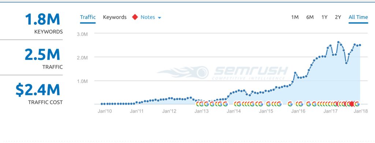The width and height of the screenshot is (375, 143).
Task: Click the last Google icon before Jan'14
Action: tap(225, 104)
